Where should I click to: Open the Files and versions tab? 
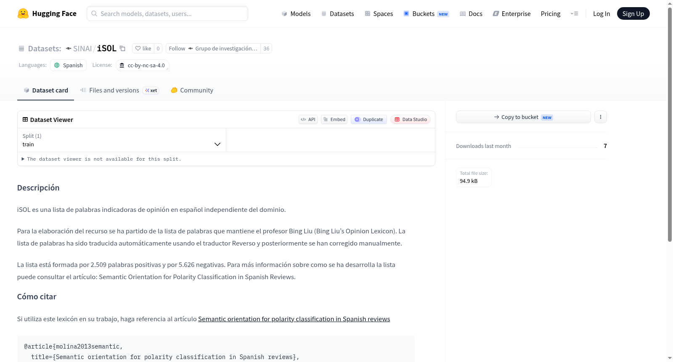pyautogui.click(x=119, y=90)
